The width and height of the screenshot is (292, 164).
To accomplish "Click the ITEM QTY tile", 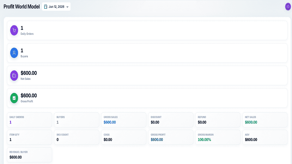I will 29,137.
